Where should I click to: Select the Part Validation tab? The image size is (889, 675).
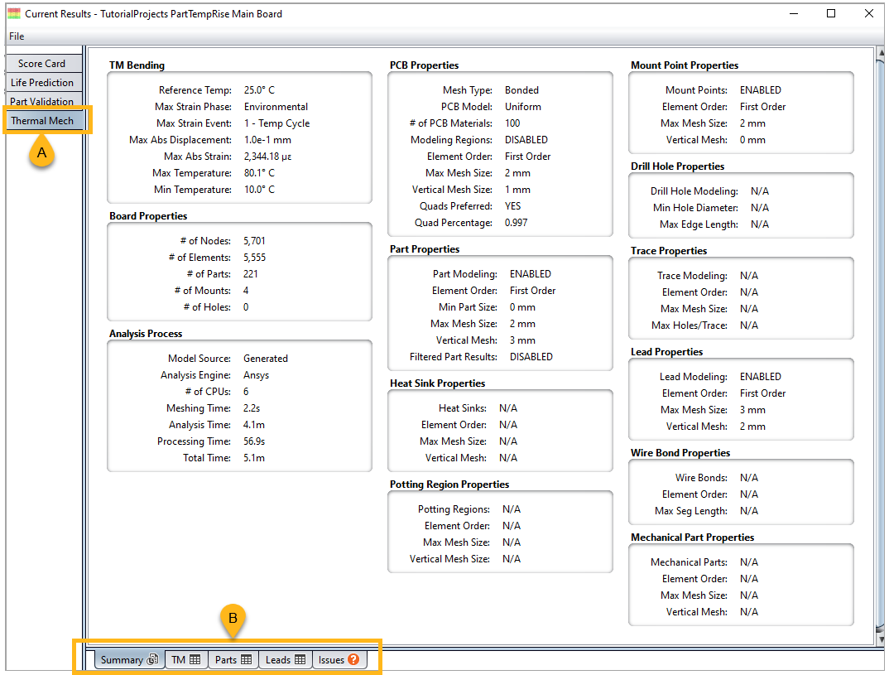coord(42,102)
